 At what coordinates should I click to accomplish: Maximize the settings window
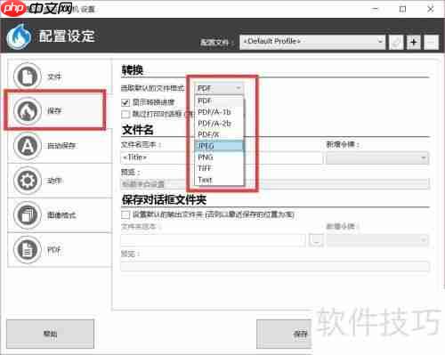pos(402,9)
